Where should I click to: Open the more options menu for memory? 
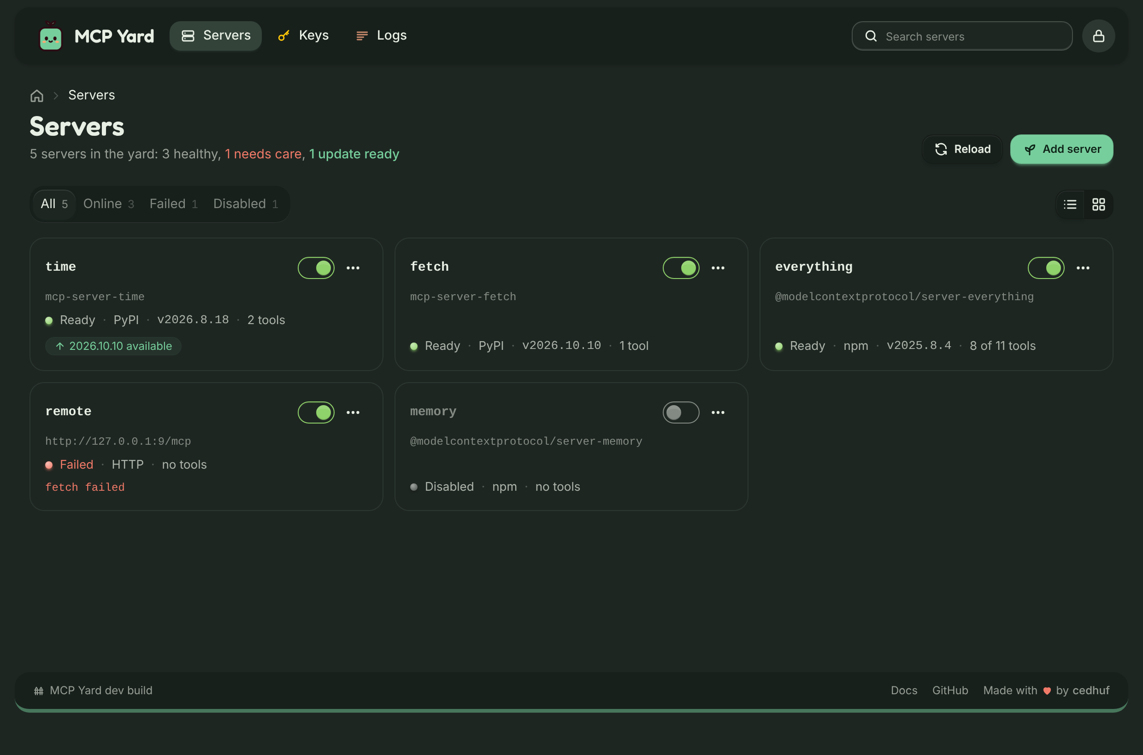(718, 412)
